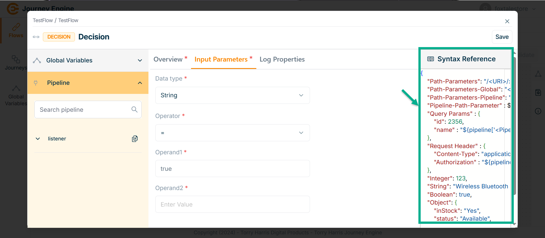
Task: Click the Global Variables graph icon
Action: 37,60
